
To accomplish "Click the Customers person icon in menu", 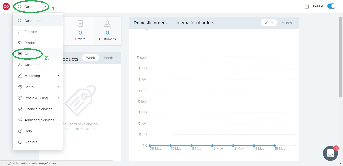I will (x=20, y=65).
